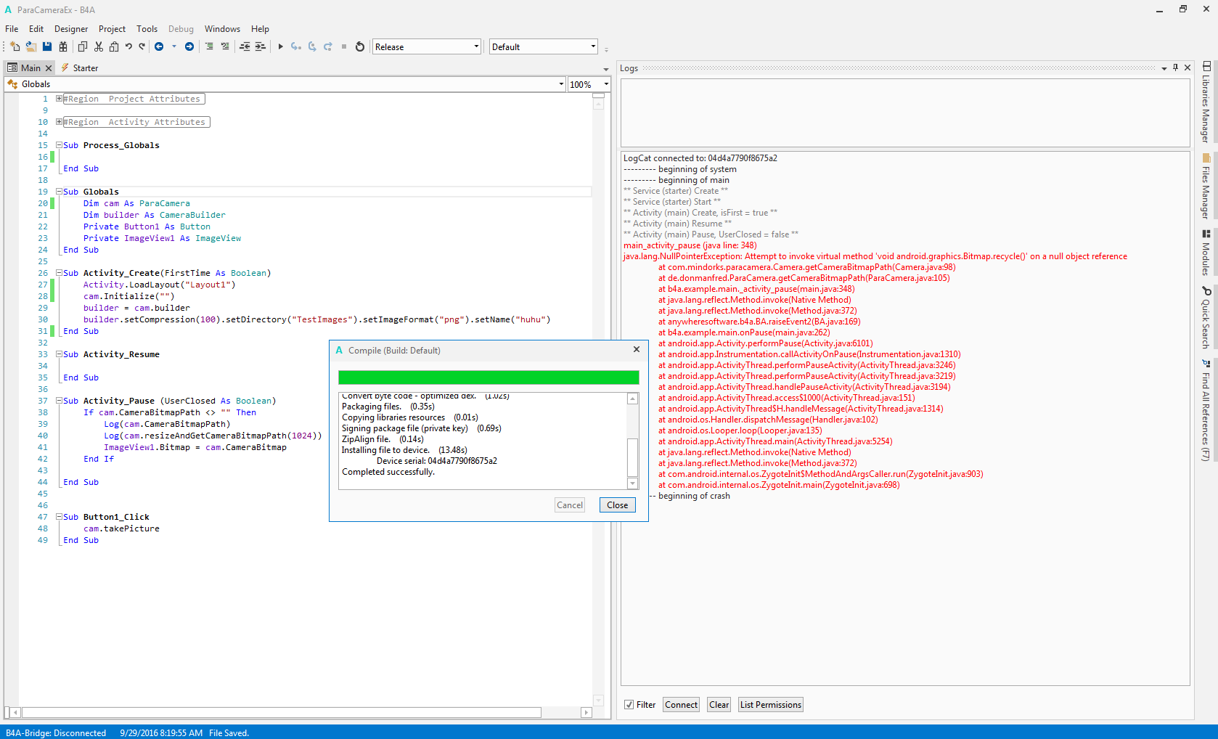Expand the Project Attributes region
This screenshot has width=1218, height=739.
pos(60,99)
